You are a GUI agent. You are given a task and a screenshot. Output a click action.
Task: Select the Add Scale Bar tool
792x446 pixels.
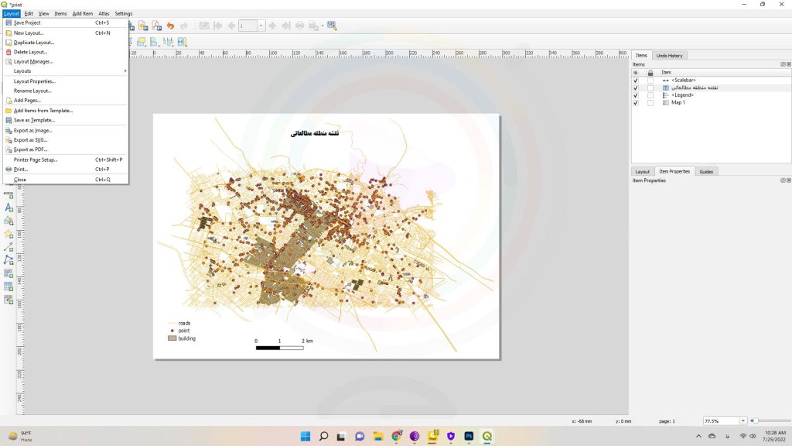9,194
